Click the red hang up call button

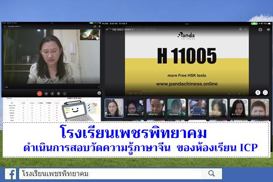pos(40,93)
